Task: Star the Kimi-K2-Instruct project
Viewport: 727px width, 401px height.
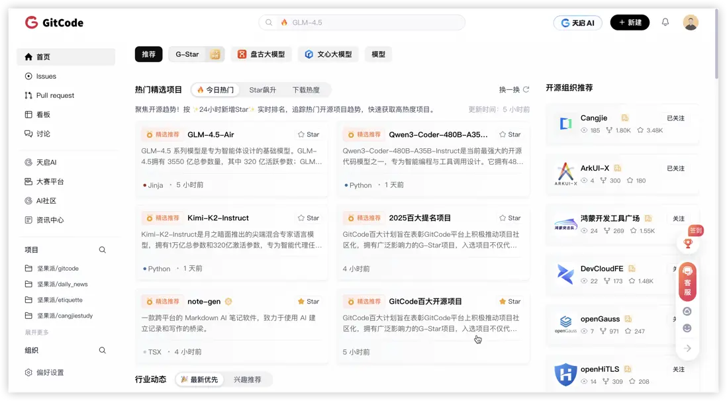Action: [x=309, y=218]
